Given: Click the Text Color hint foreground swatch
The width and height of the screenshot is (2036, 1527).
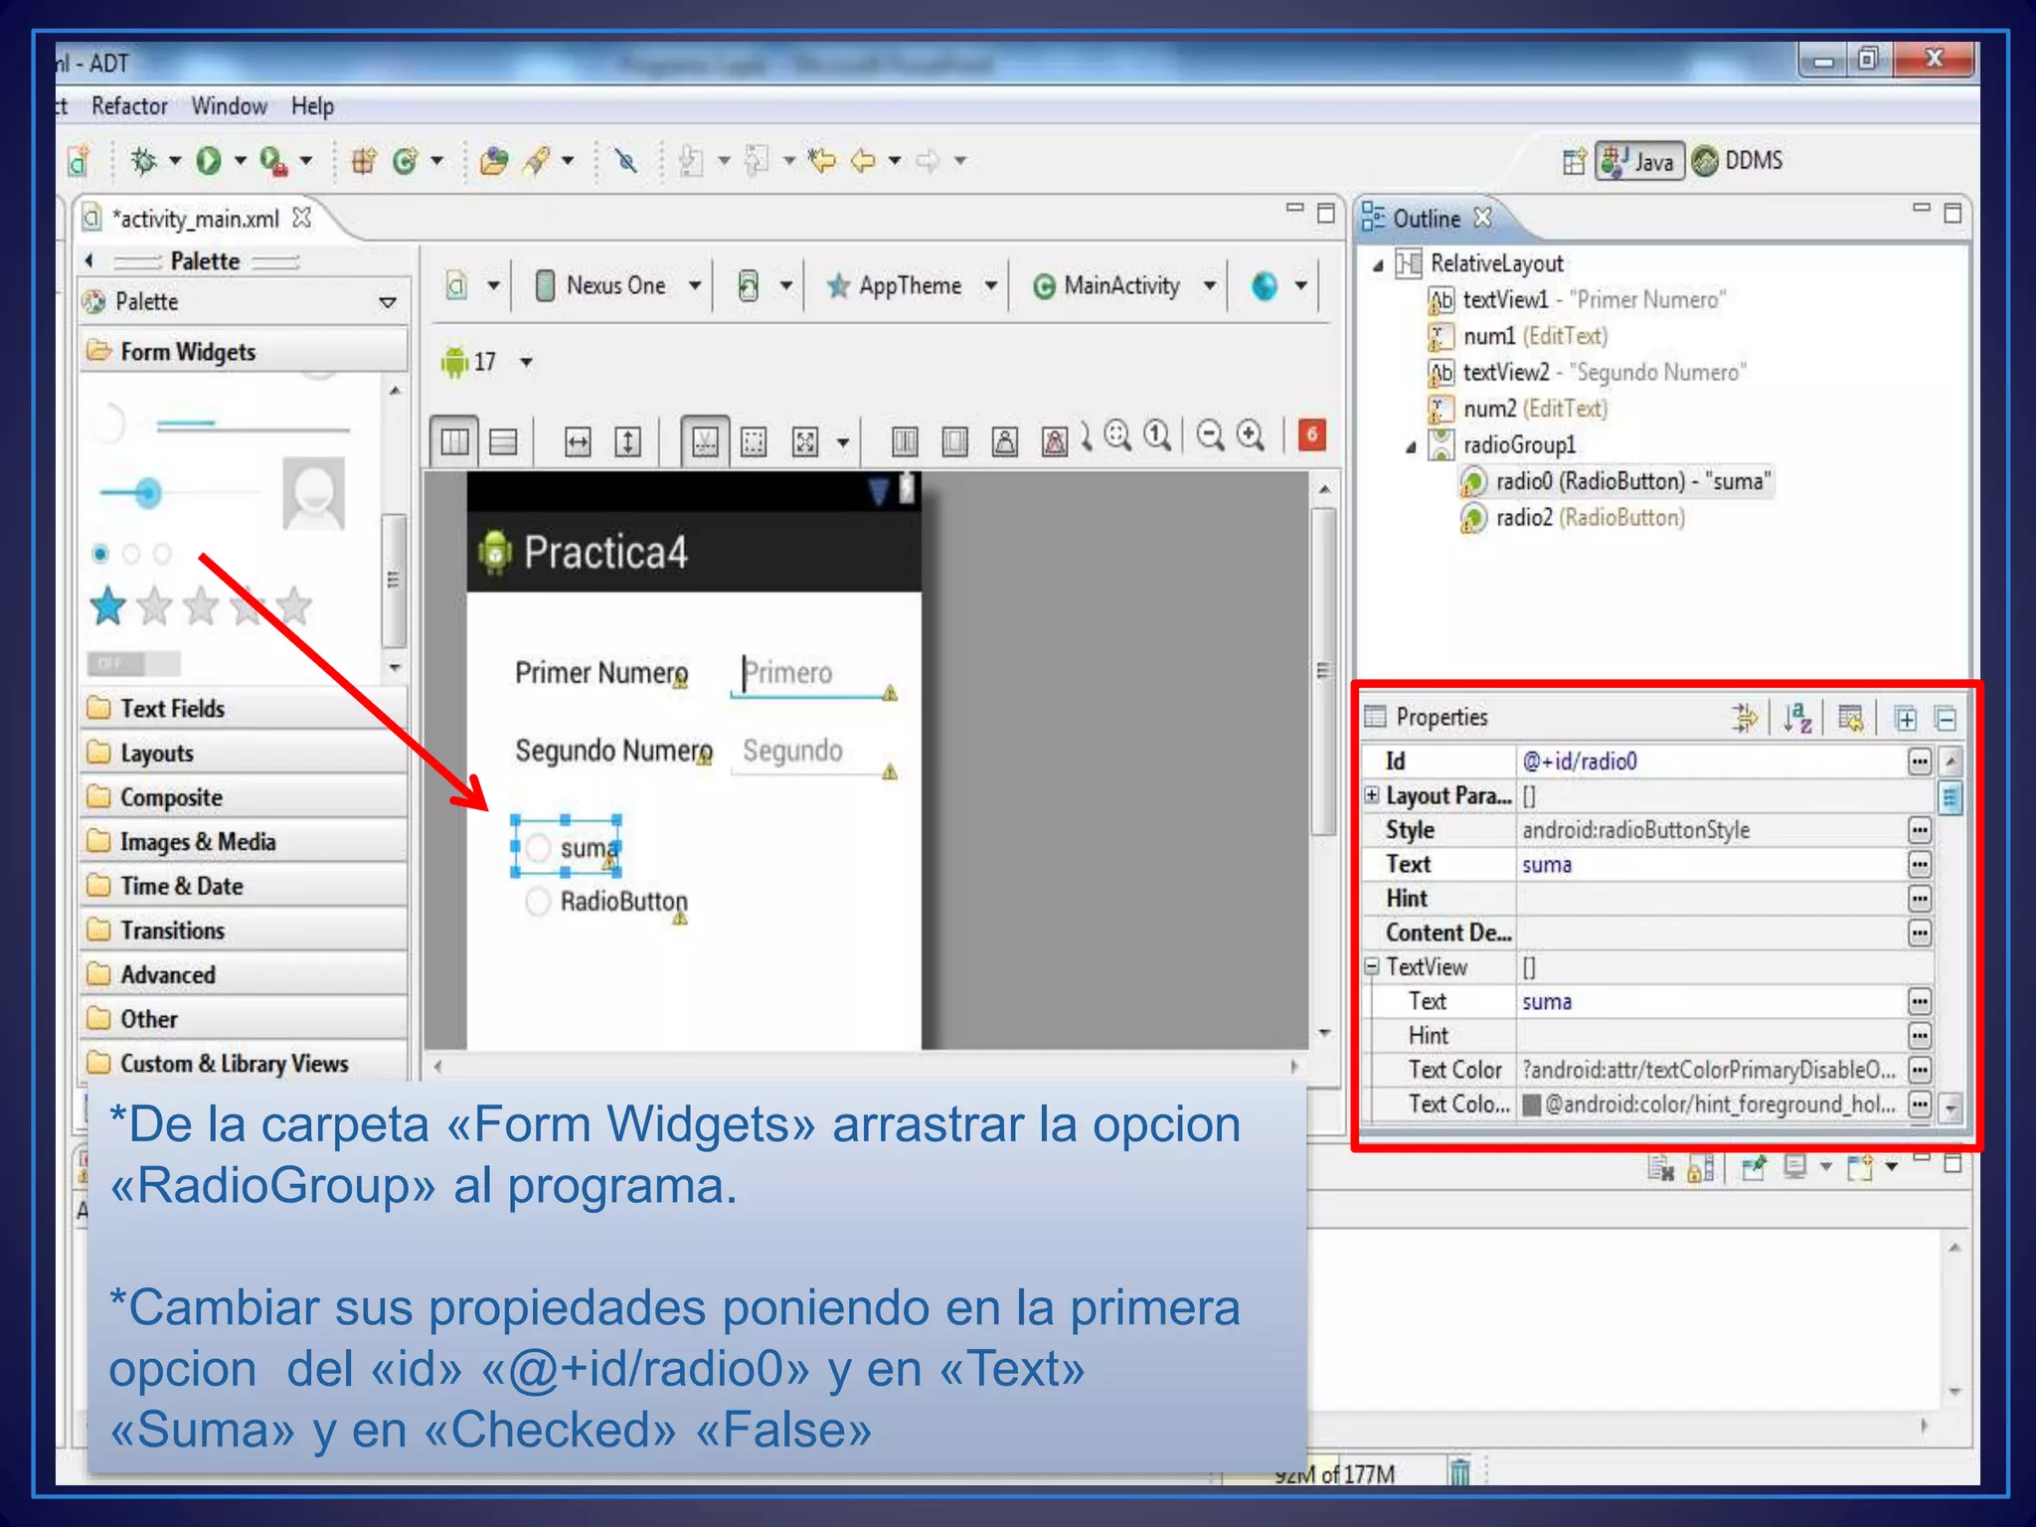Looking at the screenshot, I should click(1532, 1104).
